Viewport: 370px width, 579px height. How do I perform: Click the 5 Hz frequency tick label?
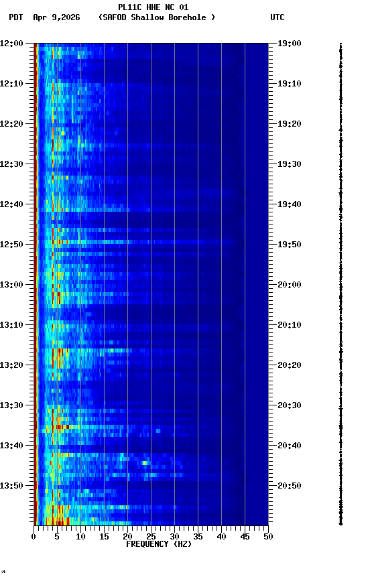click(x=57, y=537)
